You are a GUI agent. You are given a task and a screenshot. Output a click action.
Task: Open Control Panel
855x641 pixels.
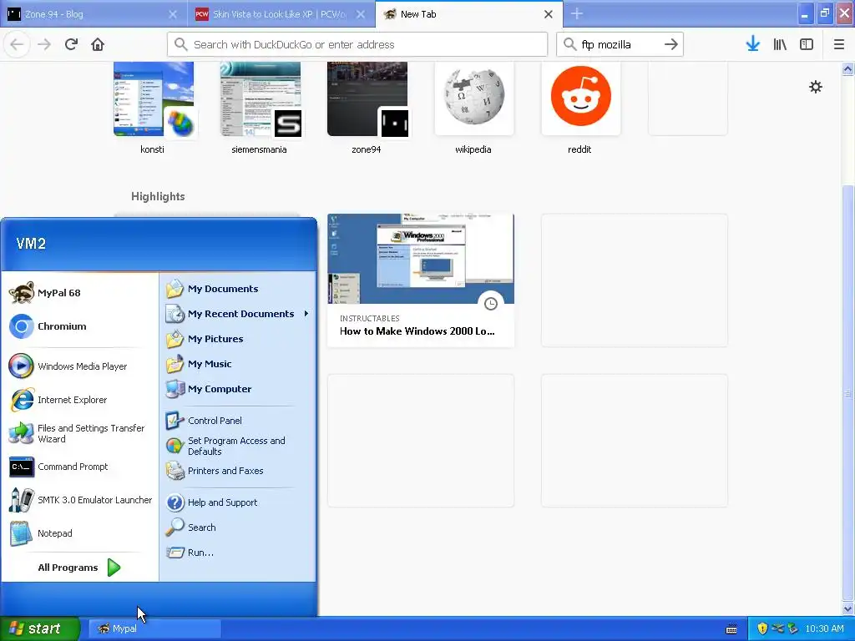238,421
